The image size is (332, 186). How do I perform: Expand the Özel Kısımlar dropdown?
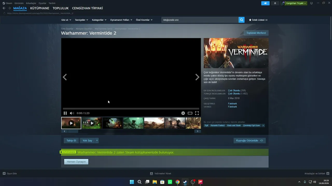click(x=144, y=20)
